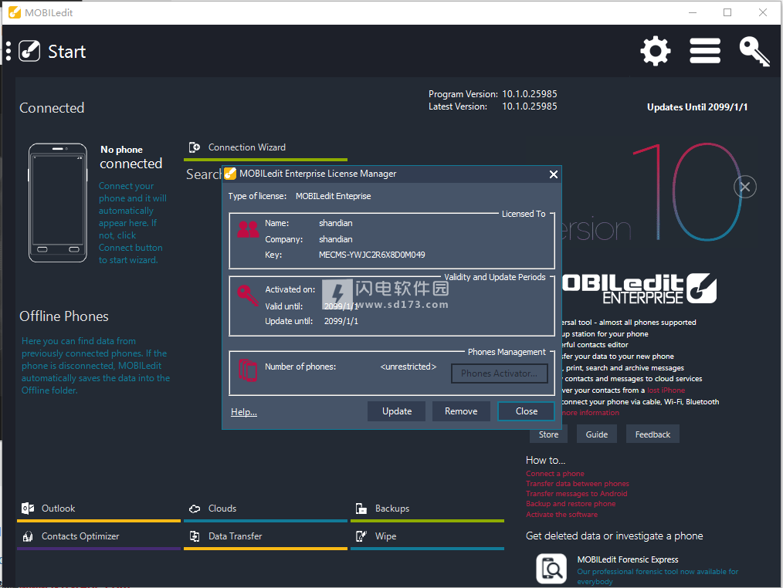Image resolution: width=783 pixels, height=588 pixels.
Task: Open the Data Transfer section
Action: (265, 537)
